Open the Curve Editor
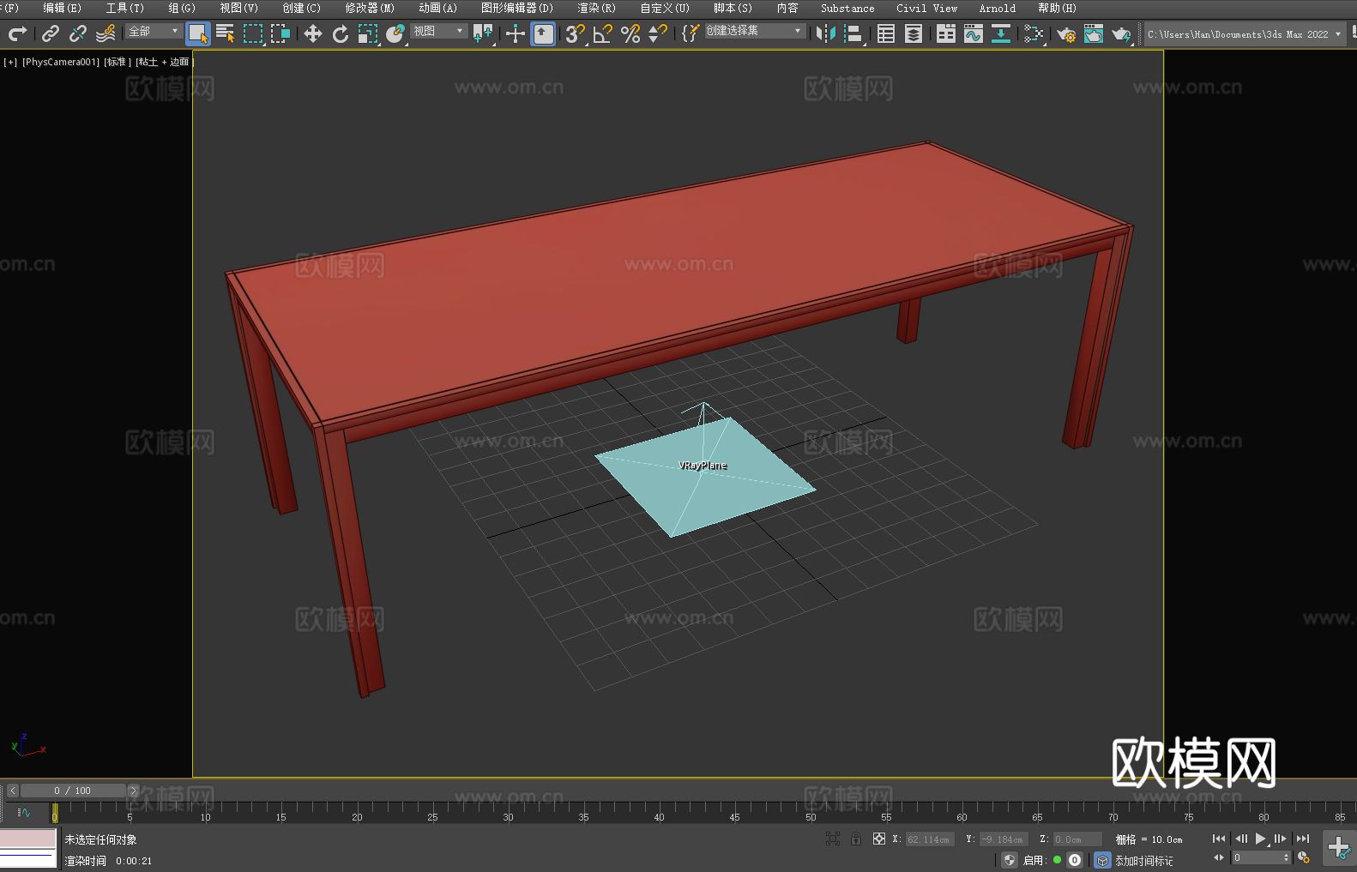Image resolution: width=1357 pixels, height=872 pixels. coord(974,33)
